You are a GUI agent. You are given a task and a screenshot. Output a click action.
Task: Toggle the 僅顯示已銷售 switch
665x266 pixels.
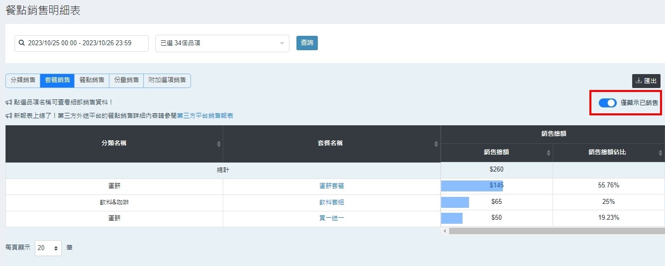607,103
